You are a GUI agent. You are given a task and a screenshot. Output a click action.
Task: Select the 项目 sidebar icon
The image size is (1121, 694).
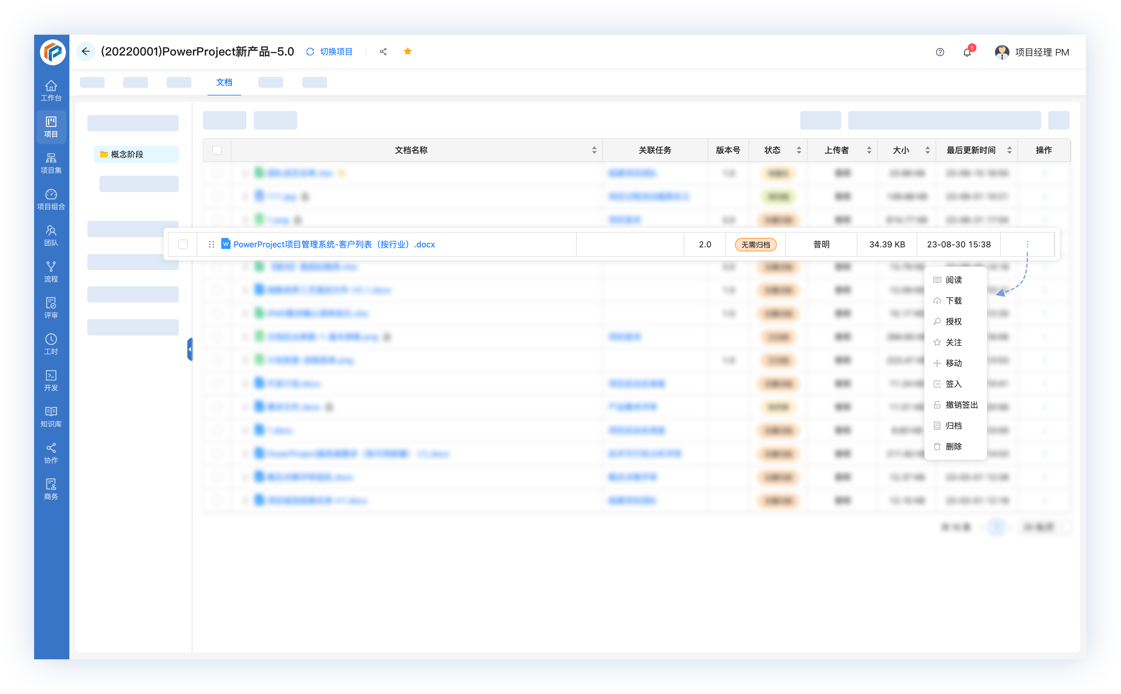tap(51, 127)
